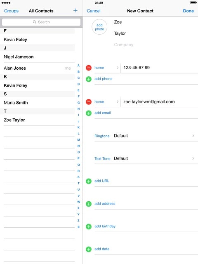Remove the home phone number entry

tap(89, 68)
